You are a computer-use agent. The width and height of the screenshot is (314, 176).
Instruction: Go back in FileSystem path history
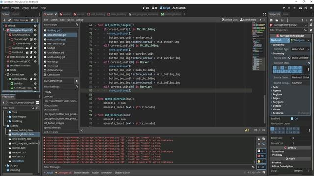[x=4, y=103]
